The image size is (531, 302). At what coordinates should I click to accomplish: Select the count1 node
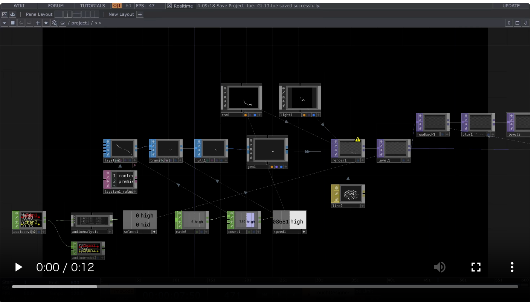pos(244,222)
